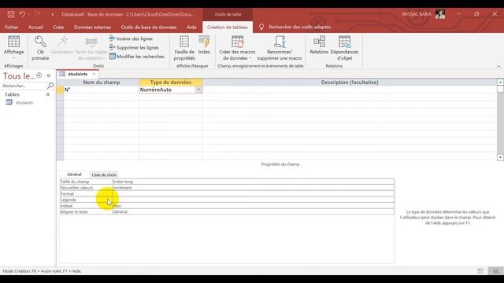
Task: Collapse the Tables group
Action: coord(48,94)
